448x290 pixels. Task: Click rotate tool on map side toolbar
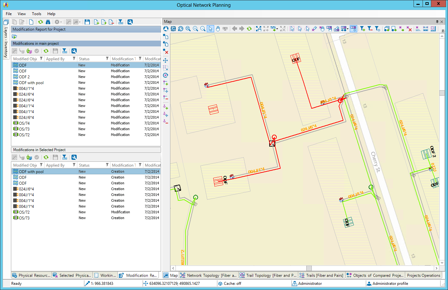pyautogui.click(x=166, y=75)
